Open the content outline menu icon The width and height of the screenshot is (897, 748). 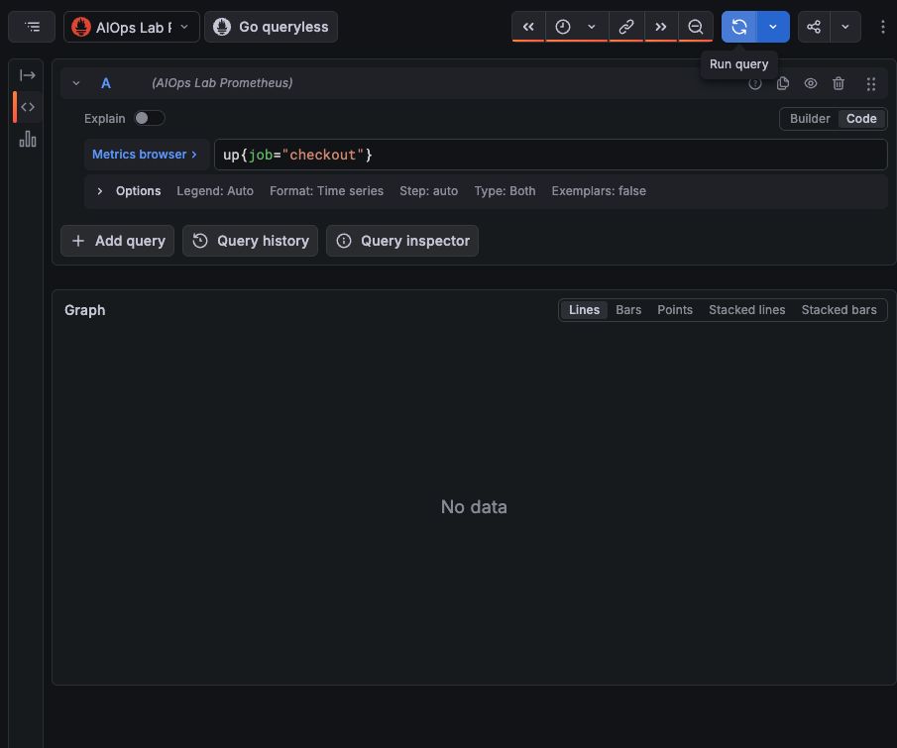(32, 27)
